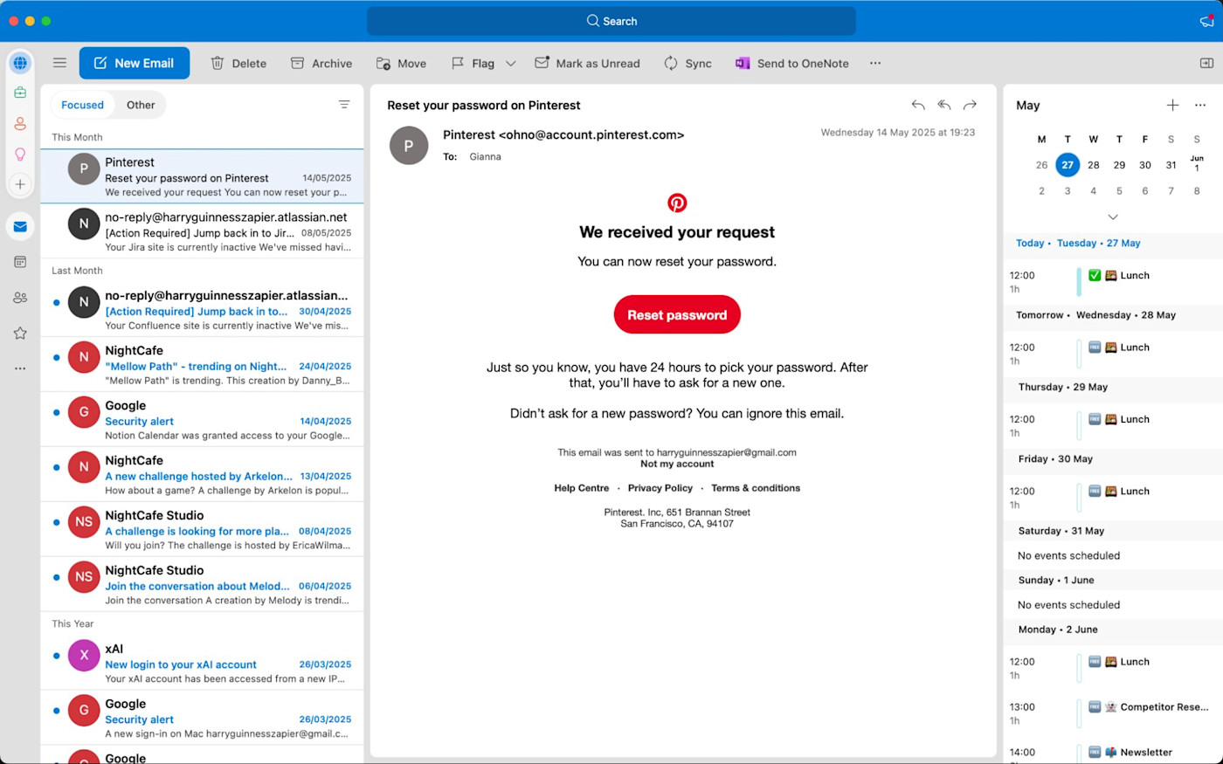Click the lightbulb icon in the sidebar
Image resolution: width=1223 pixels, height=764 pixels.
tap(20, 154)
